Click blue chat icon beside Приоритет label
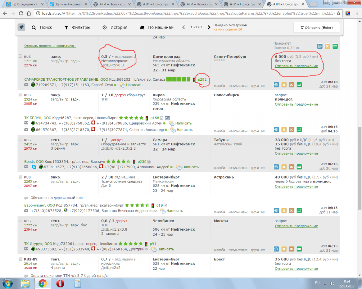 coord(320,46)
